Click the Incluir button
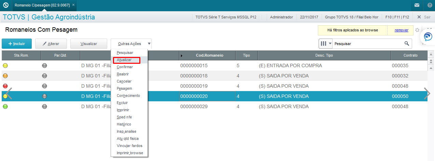The width and height of the screenshot is (435, 161). 17,44
